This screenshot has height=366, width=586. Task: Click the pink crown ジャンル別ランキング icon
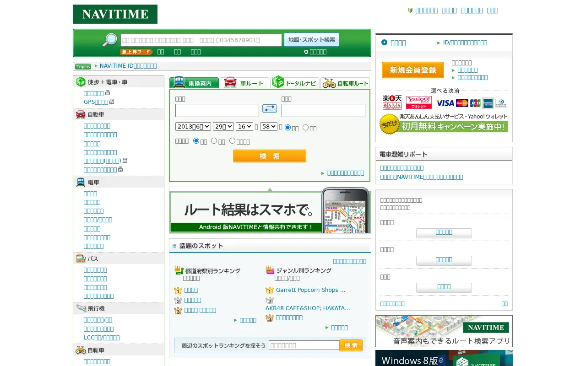[270, 270]
